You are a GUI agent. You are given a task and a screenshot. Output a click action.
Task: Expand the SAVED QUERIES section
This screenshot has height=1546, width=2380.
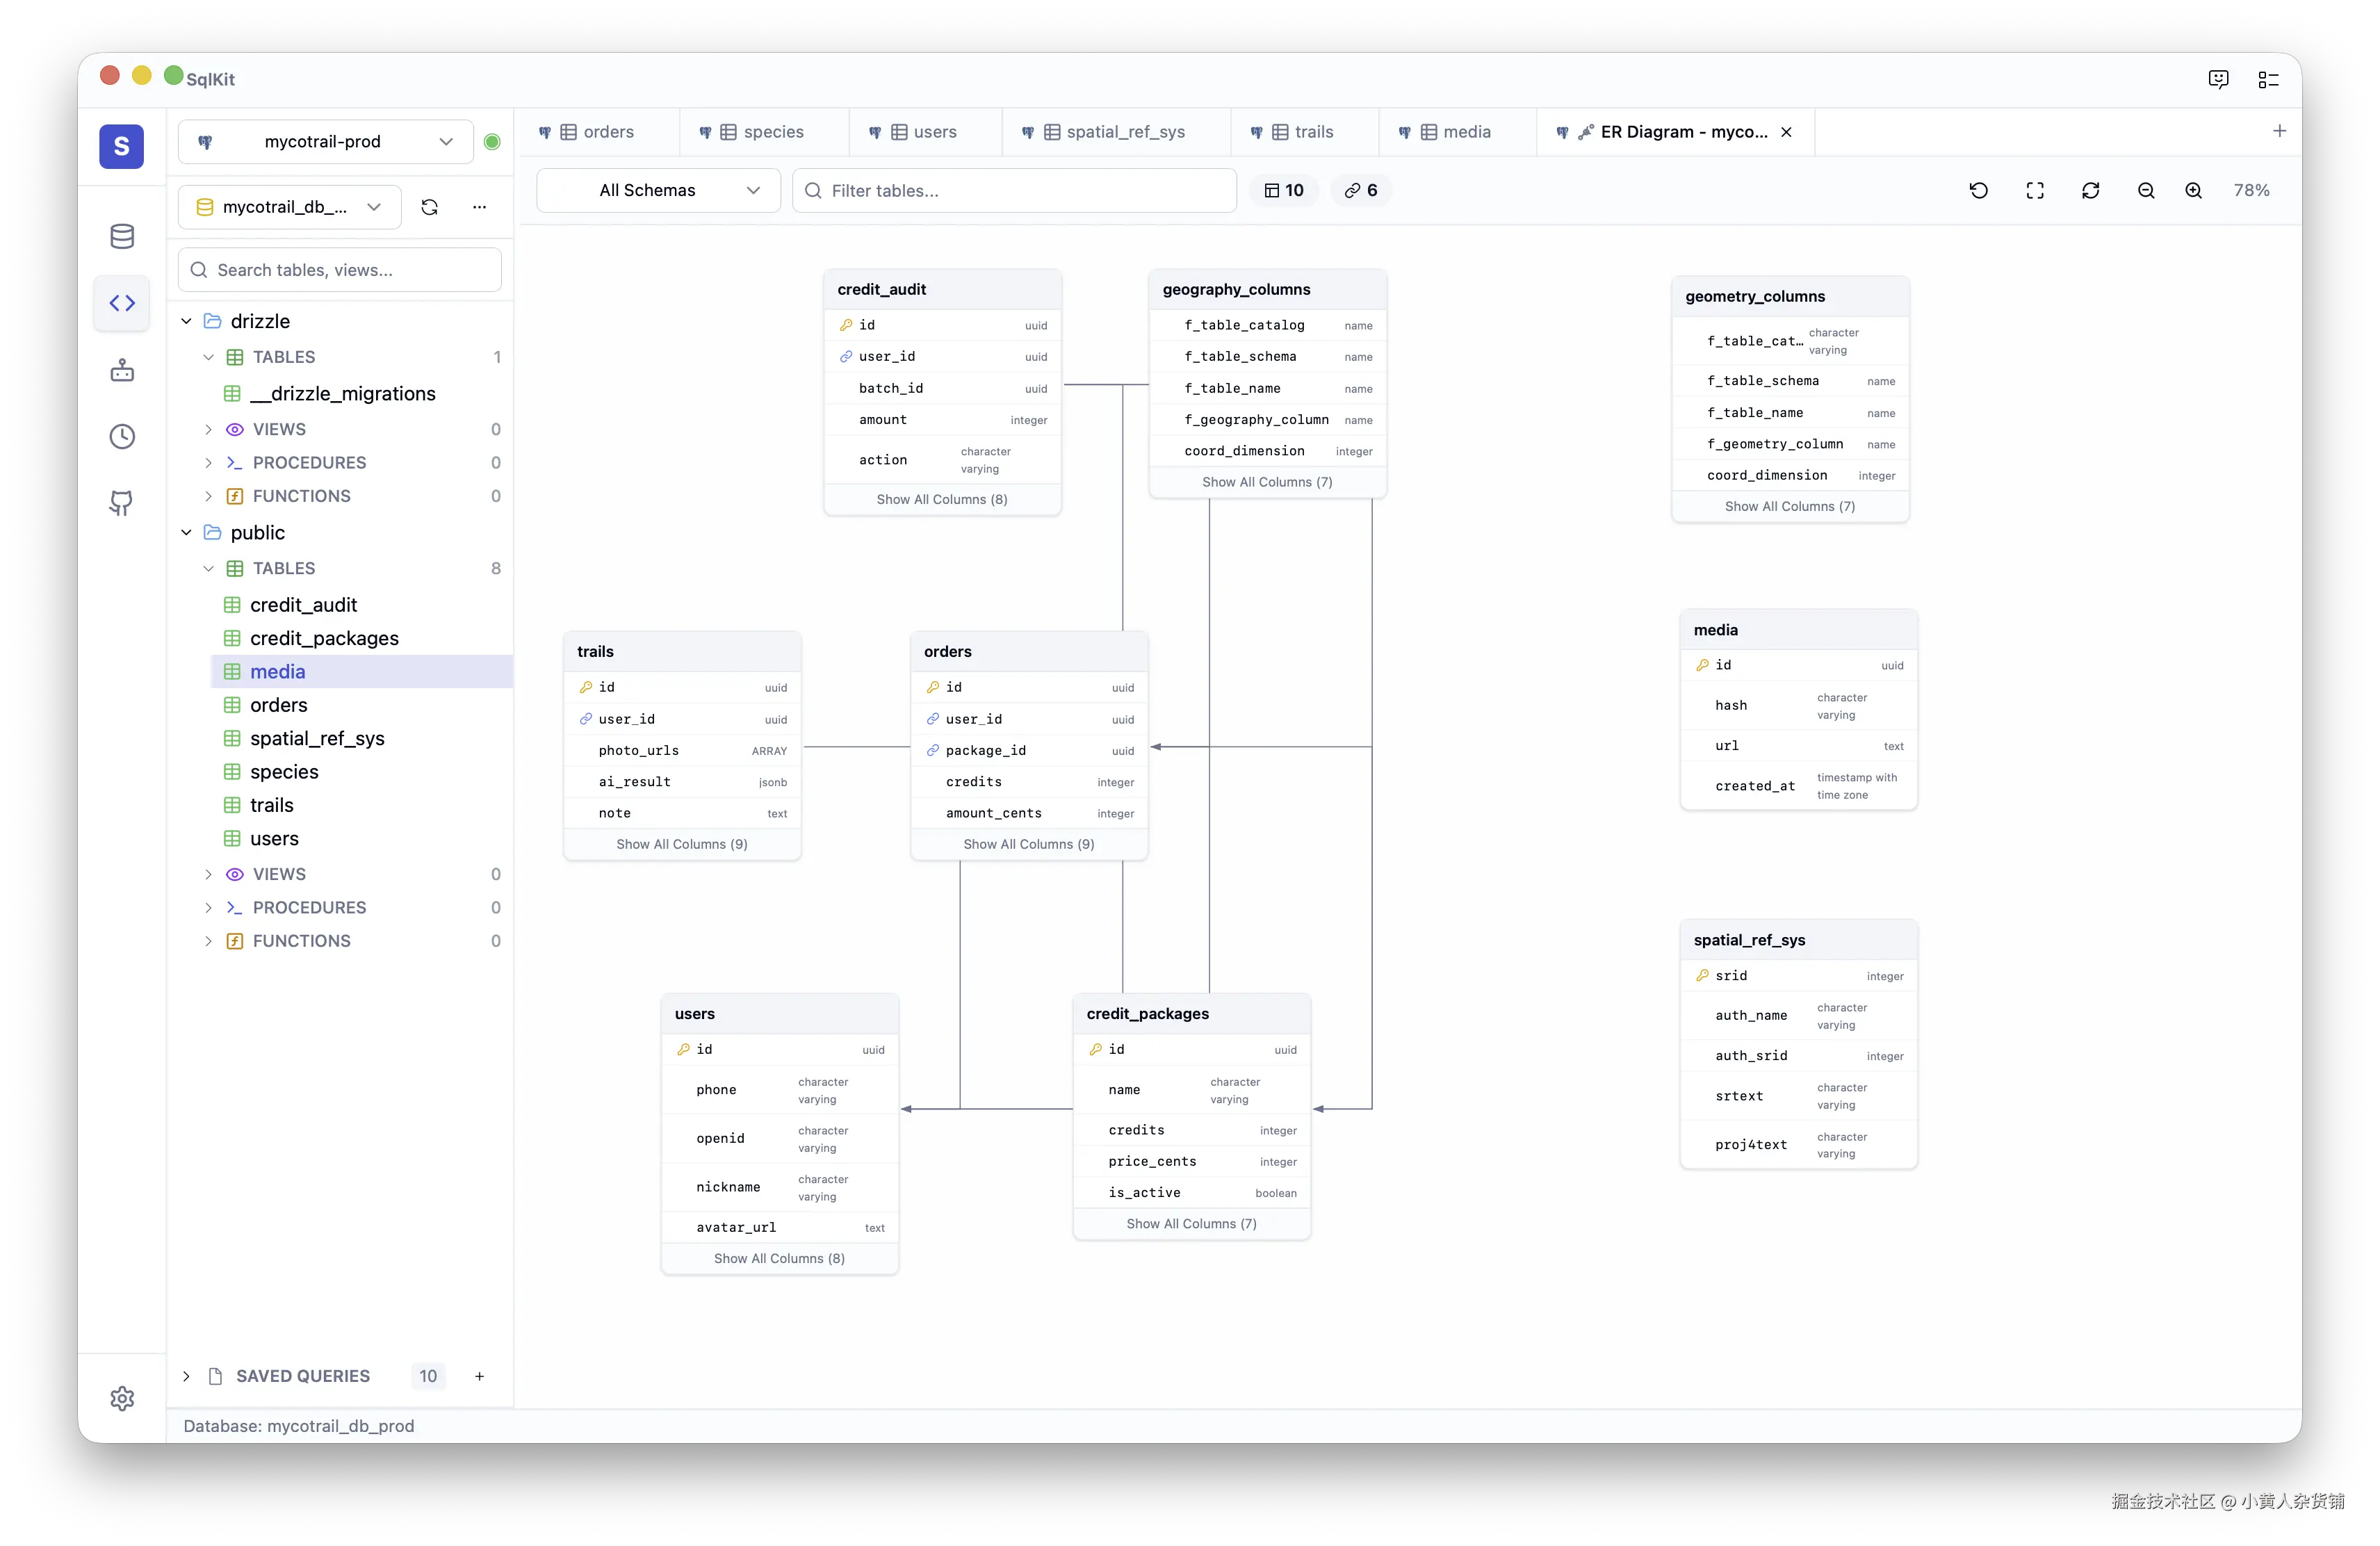pyautogui.click(x=186, y=1376)
